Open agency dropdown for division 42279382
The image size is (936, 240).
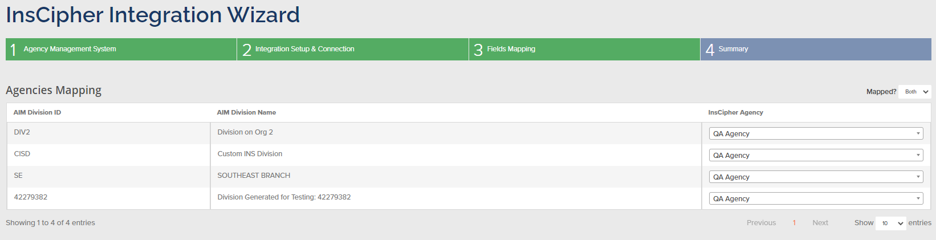coord(816,199)
